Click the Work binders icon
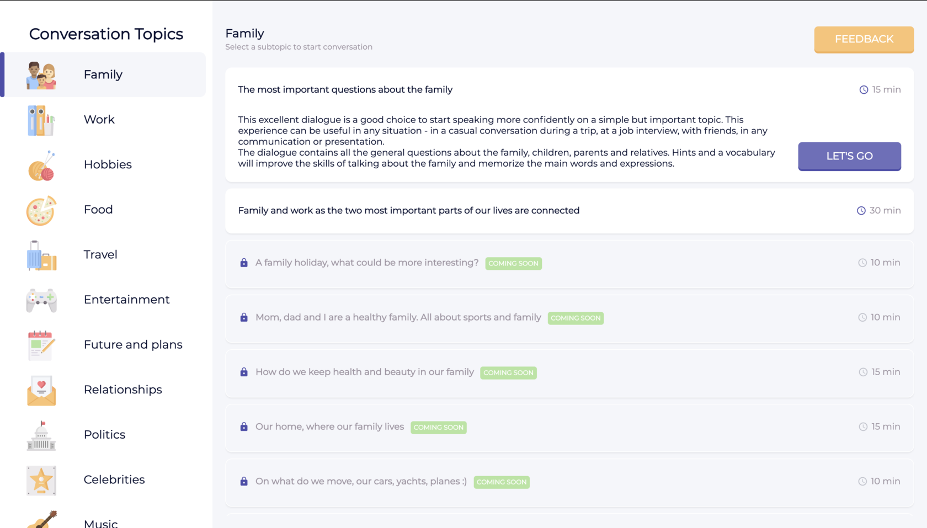 click(x=41, y=120)
